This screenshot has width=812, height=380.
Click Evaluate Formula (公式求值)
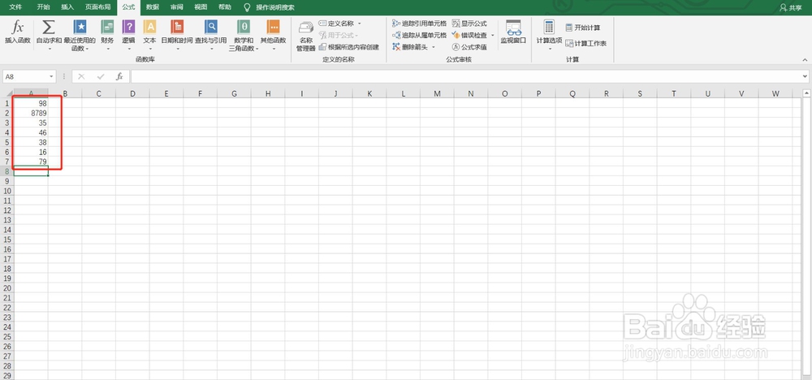click(469, 47)
